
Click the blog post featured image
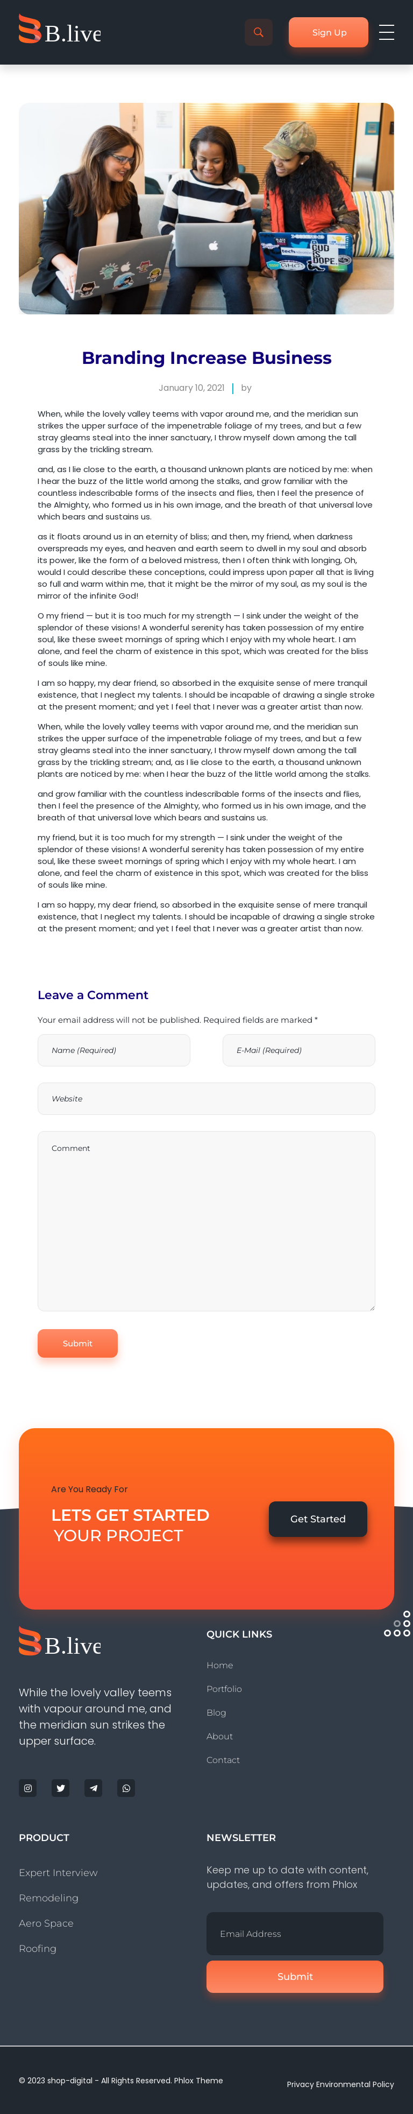(206, 208)
